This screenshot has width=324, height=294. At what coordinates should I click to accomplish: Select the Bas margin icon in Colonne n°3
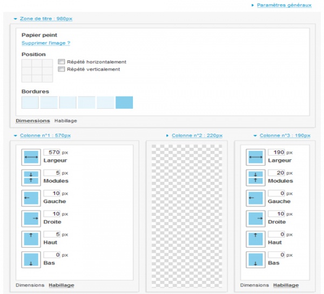point(255,259)
